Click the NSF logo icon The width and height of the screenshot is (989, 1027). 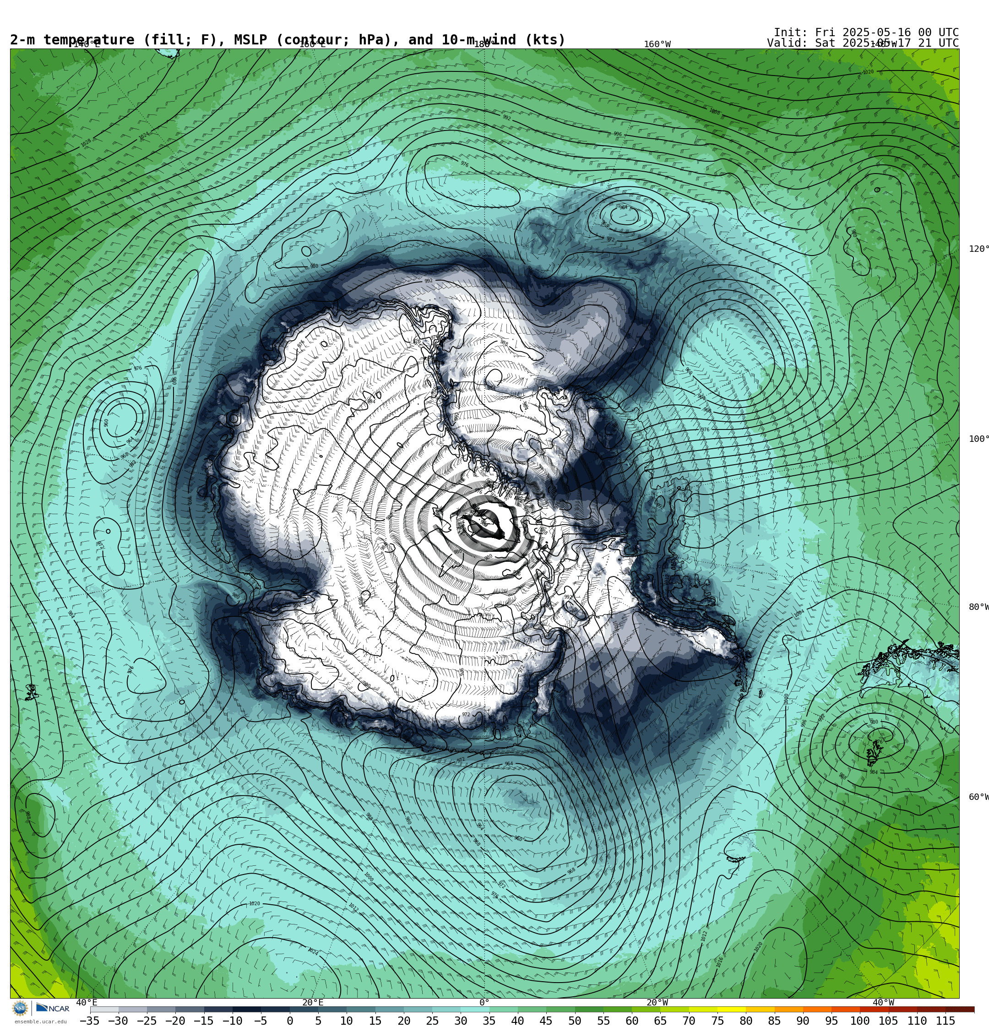click(20, 1008)
